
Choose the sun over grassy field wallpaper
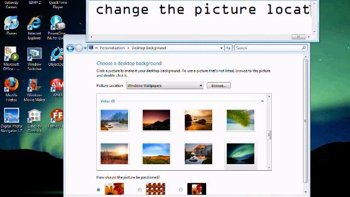pyautogui.click(x=114, y=154)
